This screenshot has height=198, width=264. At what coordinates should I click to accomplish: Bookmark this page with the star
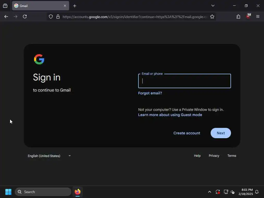coord(212,16)
